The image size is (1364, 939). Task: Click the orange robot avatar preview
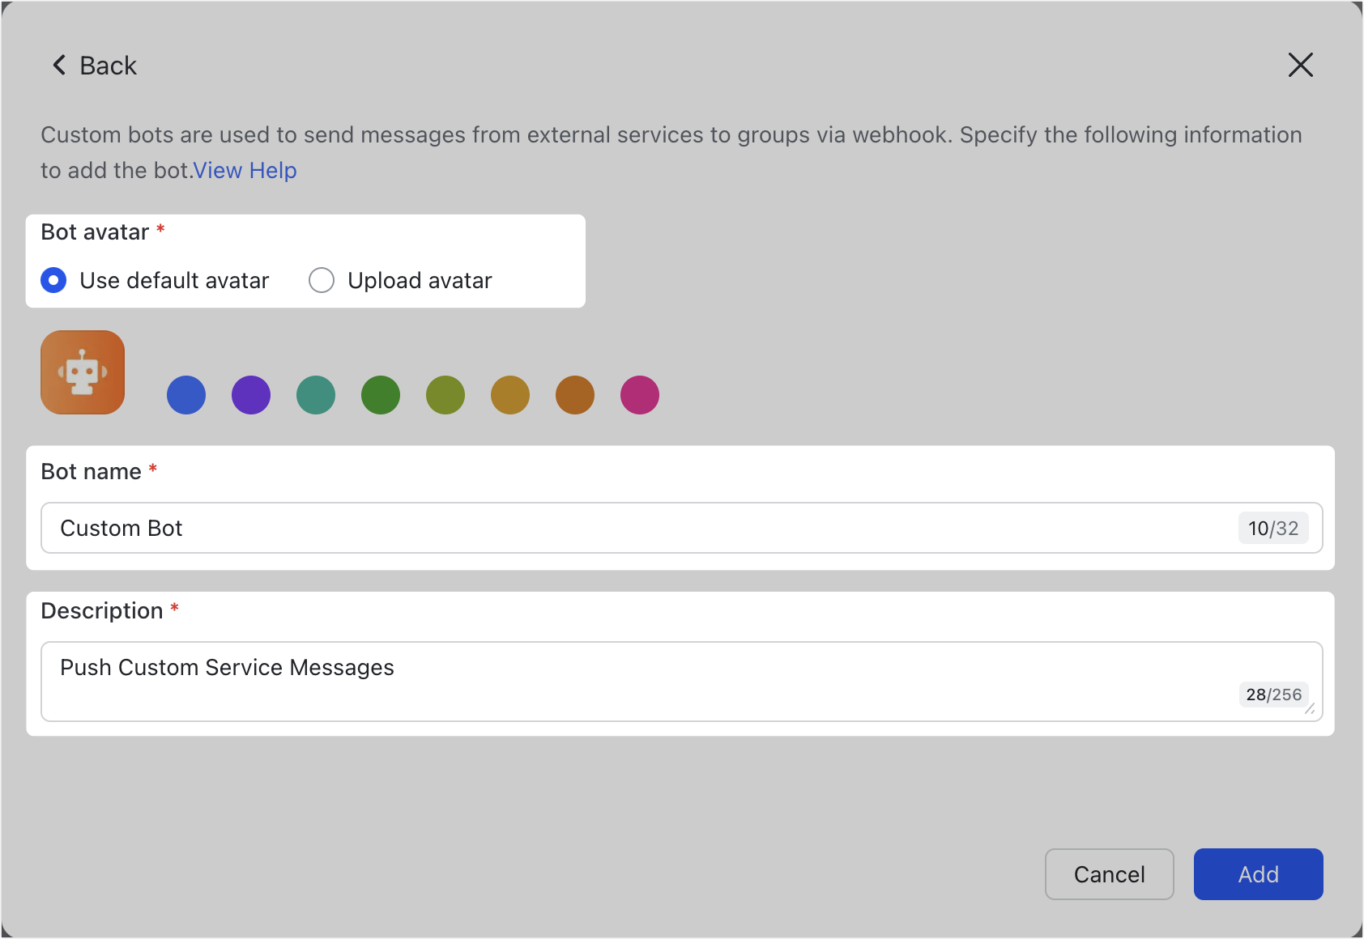pos(82,372)
